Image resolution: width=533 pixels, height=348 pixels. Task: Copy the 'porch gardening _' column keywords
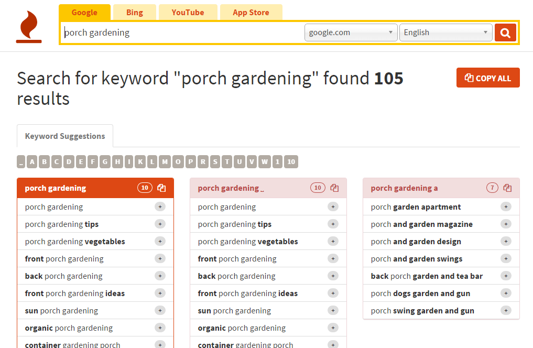[x=334, y=188]
